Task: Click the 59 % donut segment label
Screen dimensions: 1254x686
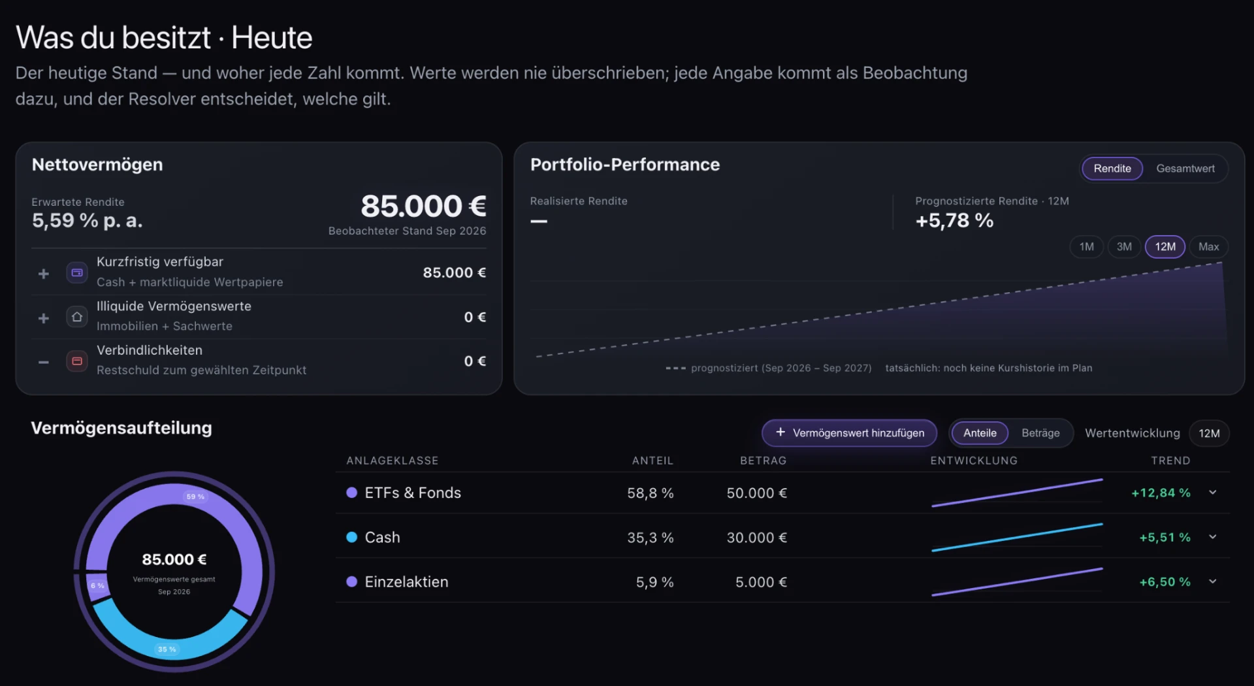Action: tap(195, 497)
